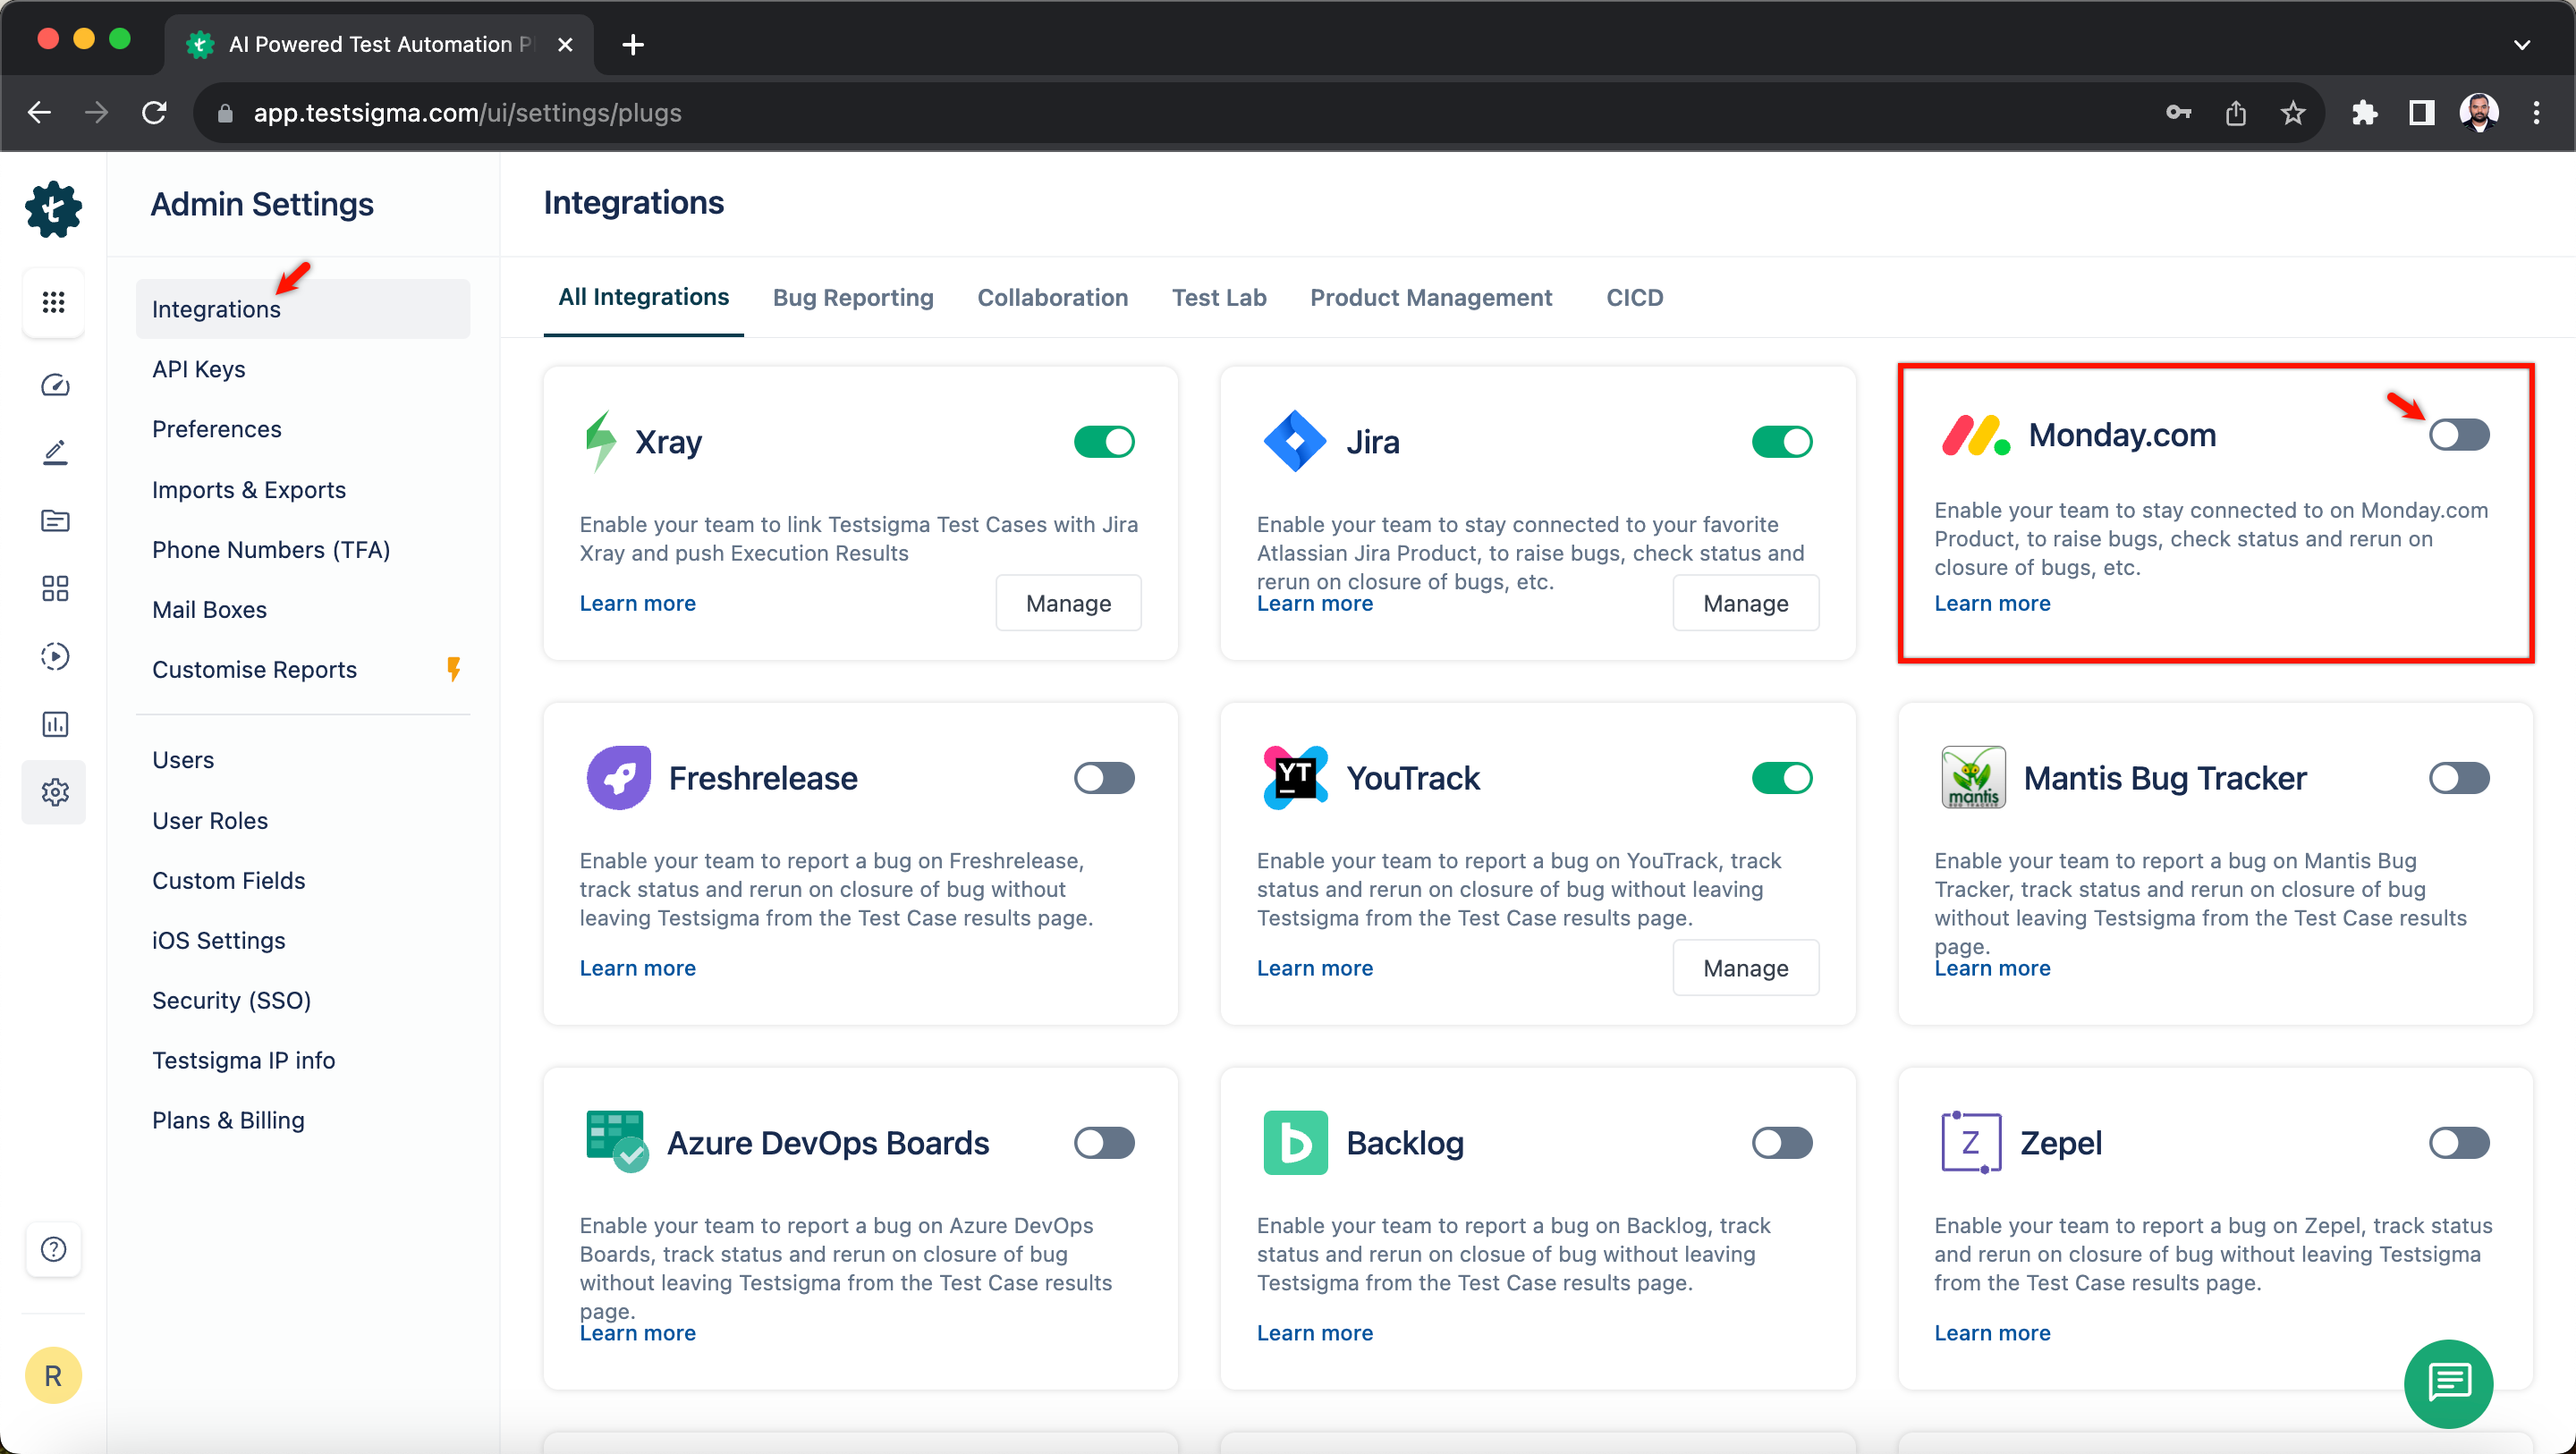Image resolution: width=2576 pixels, height=1454 pixels.
Task: Open the settings gear icon
Action: (54, 792)
